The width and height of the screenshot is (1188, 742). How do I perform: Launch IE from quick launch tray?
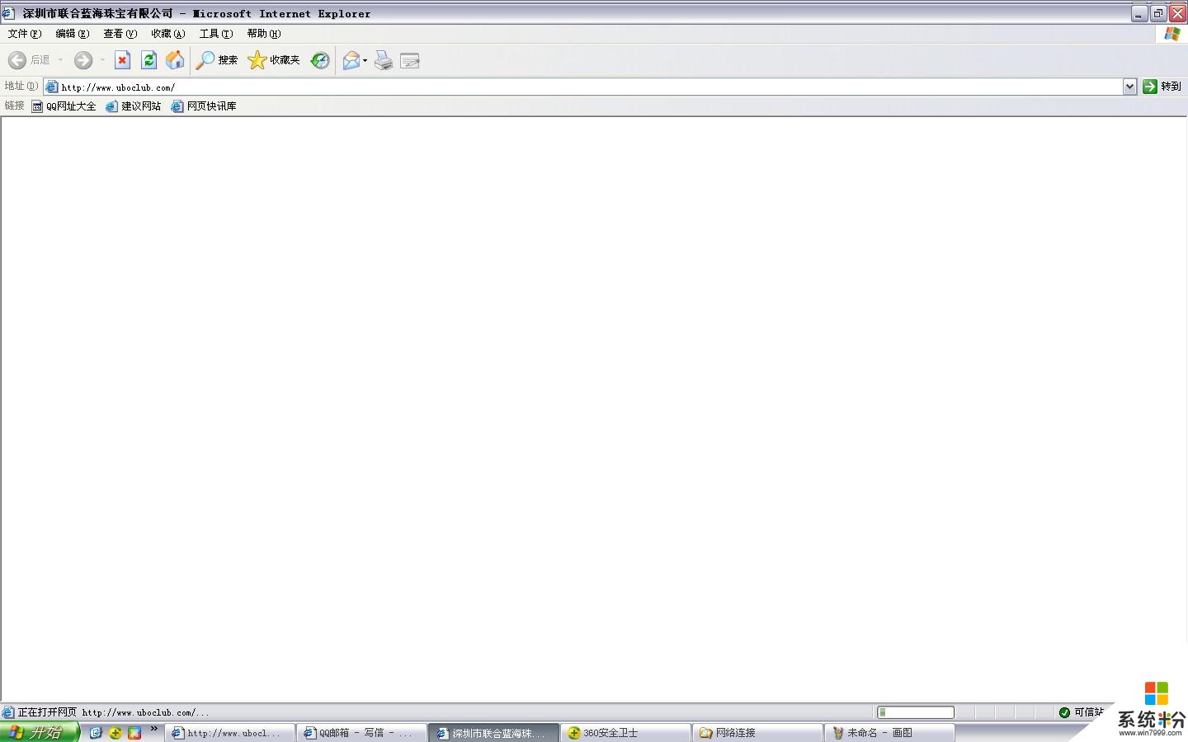[96, 732]
